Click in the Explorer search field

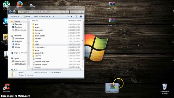76,12
